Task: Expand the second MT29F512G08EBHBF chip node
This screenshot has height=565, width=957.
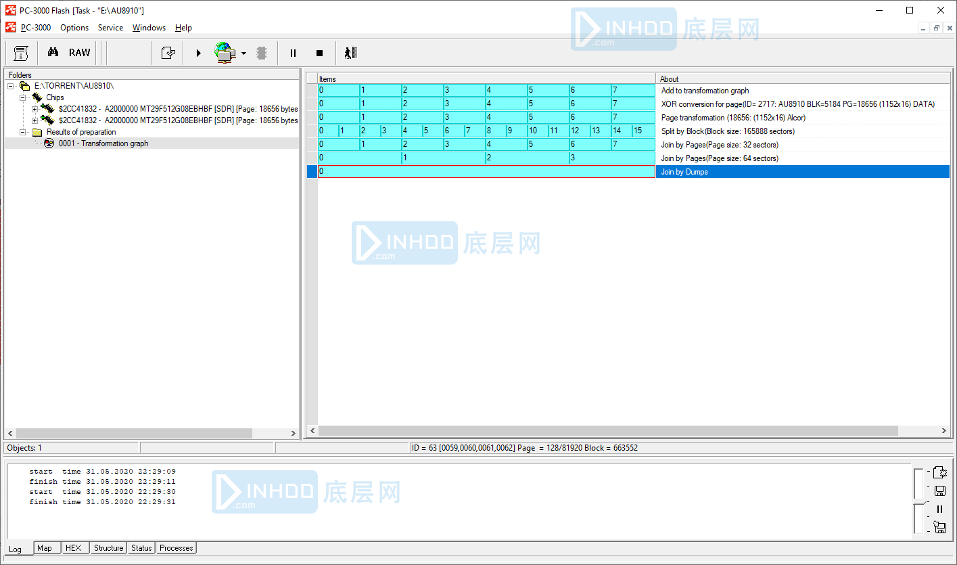Action: (34, 120)
